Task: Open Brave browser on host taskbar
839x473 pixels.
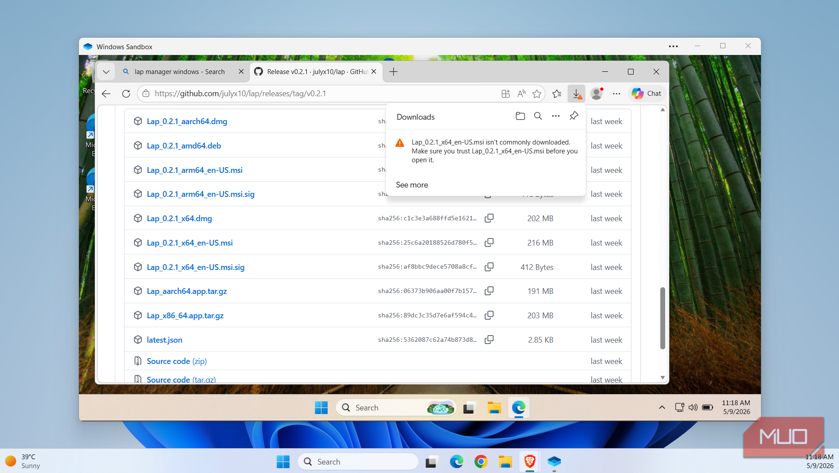Action: (530, 462)
